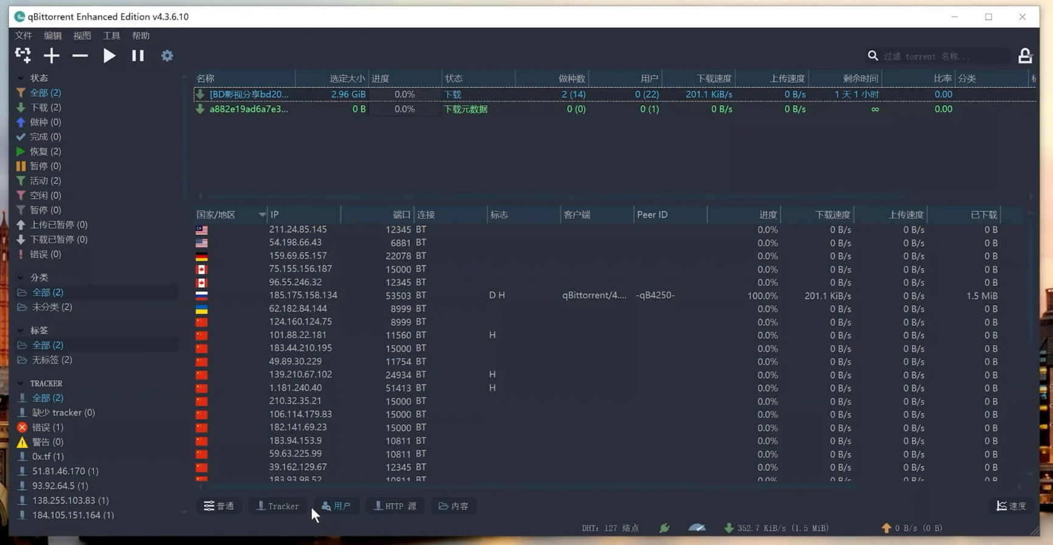Image resolution: width=1053 pixels, height=545 pixels.
Task: Toggle alternative speed limits gauge icon
Action: 697,528
